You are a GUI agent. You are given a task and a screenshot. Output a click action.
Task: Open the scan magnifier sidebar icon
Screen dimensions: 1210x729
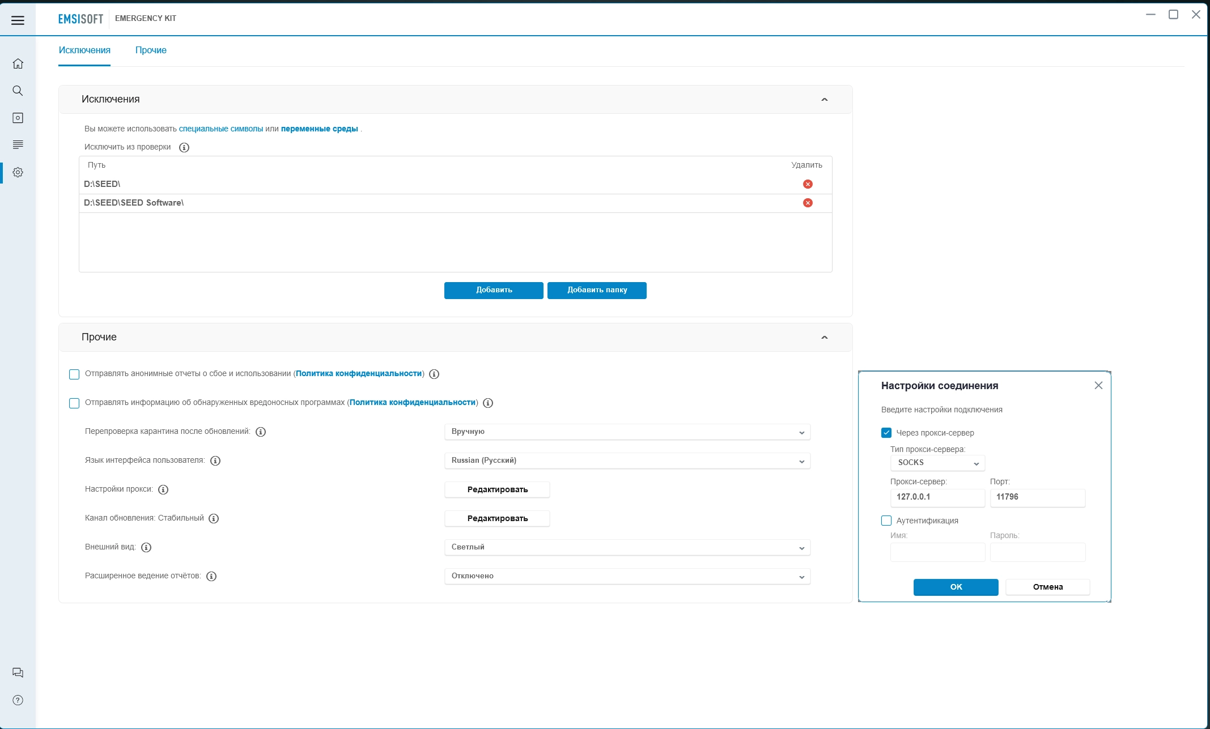click(x=18, y=91)
